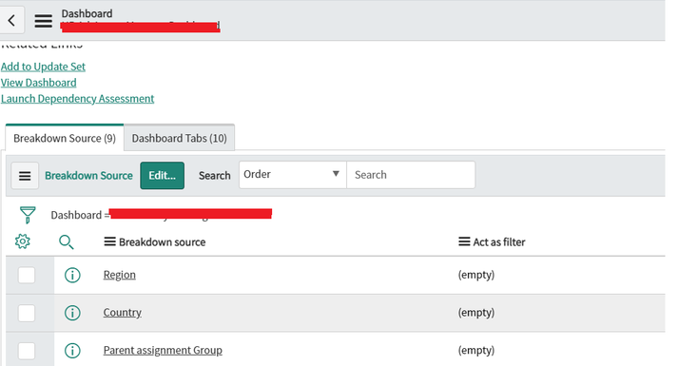Open the Order search field dropdown

[x=293, y=175]
